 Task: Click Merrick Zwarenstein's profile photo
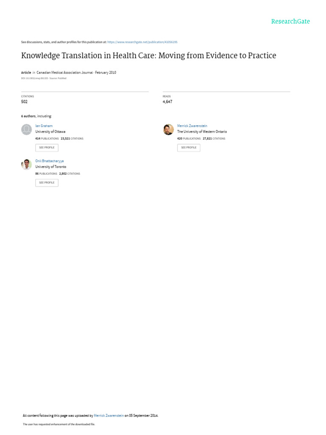(x=169, y=130)
